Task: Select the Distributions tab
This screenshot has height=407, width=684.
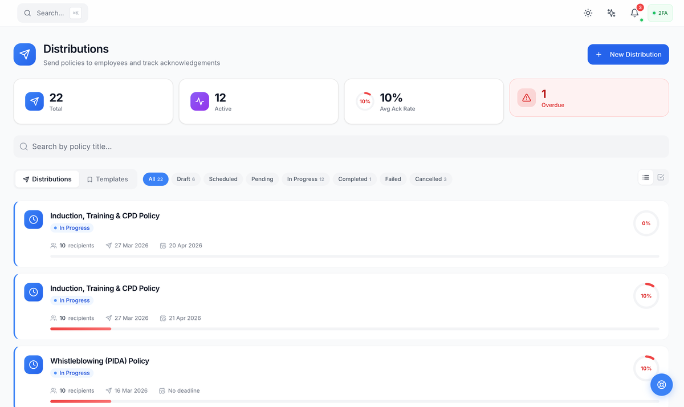Action: 47,179
